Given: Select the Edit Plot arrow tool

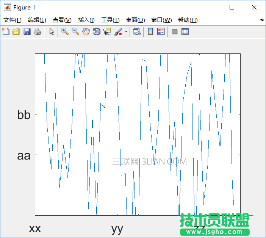Looking at the screenshot, I should click(52, 31).
